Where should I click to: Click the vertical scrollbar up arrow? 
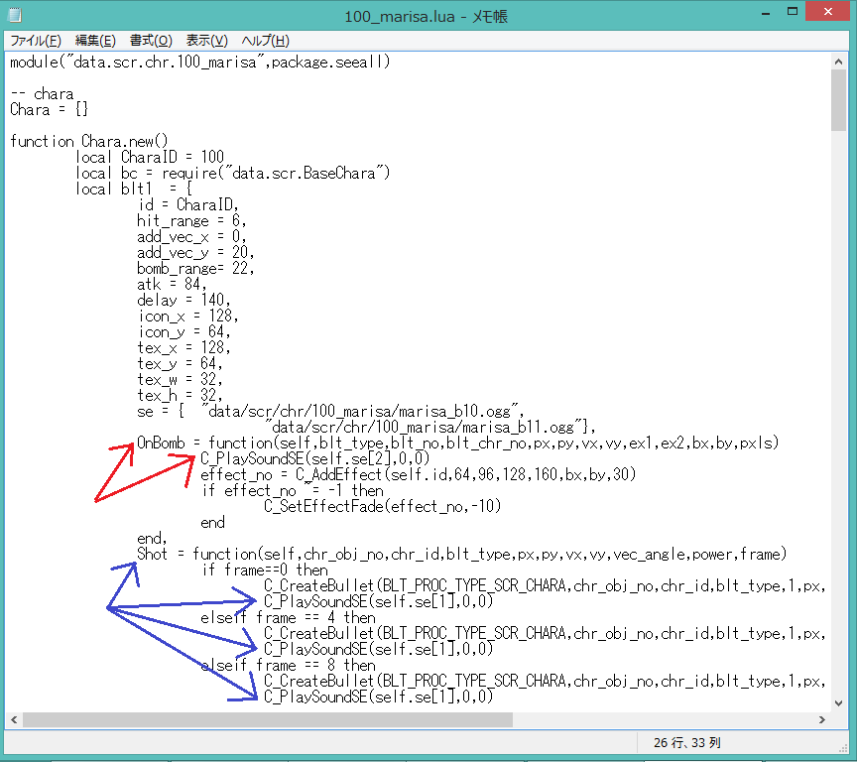pyautogui.click(x=838, y=62)
